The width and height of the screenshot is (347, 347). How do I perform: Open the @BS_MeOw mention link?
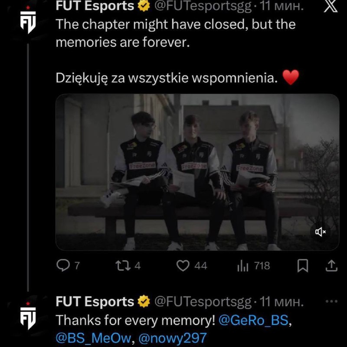coord(94,338)
